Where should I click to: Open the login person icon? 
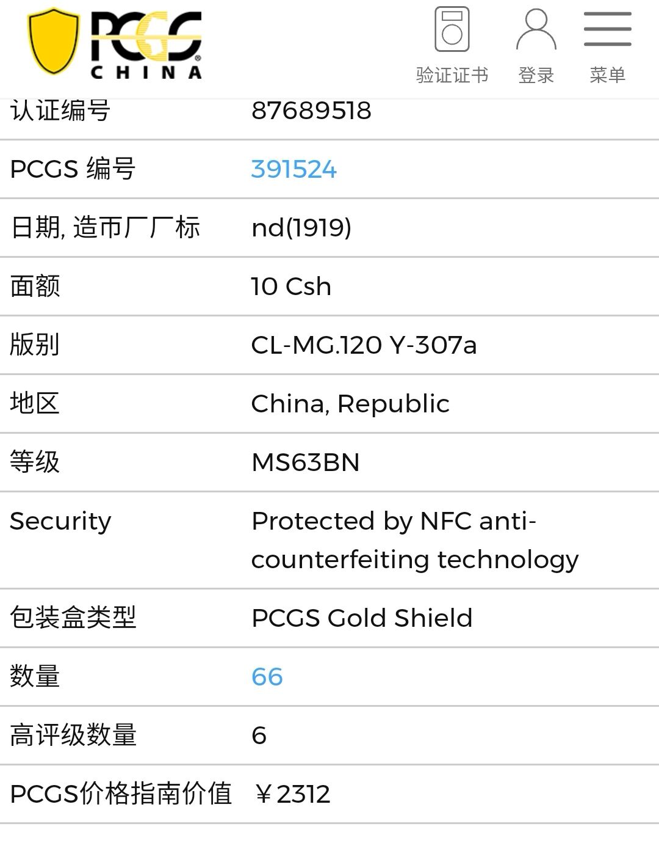[x=536, y=29]
